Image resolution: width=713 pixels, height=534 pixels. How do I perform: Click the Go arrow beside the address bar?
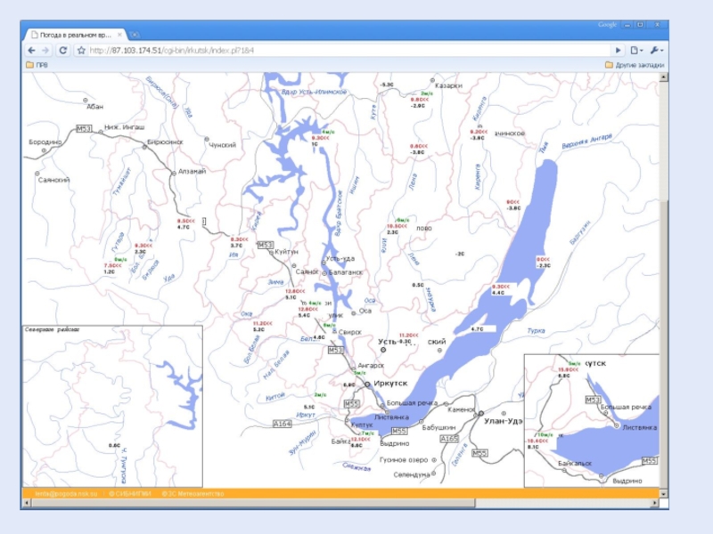(619, 51)
